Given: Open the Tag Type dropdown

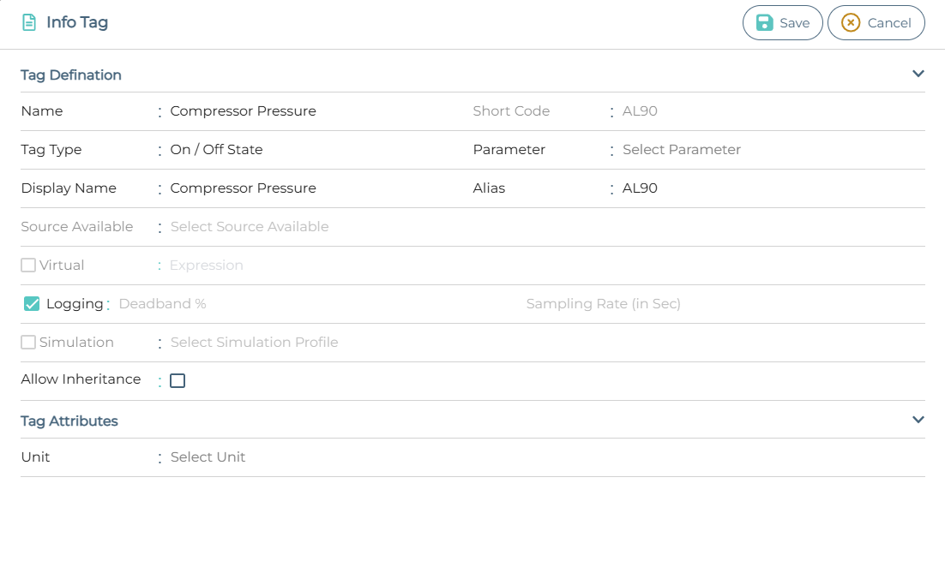Looking at the screenshot, I should pos(217,150).
